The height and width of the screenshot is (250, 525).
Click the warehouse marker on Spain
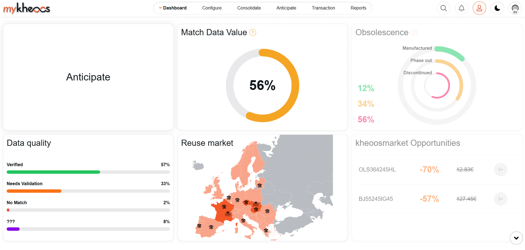[x=211, y=227]
